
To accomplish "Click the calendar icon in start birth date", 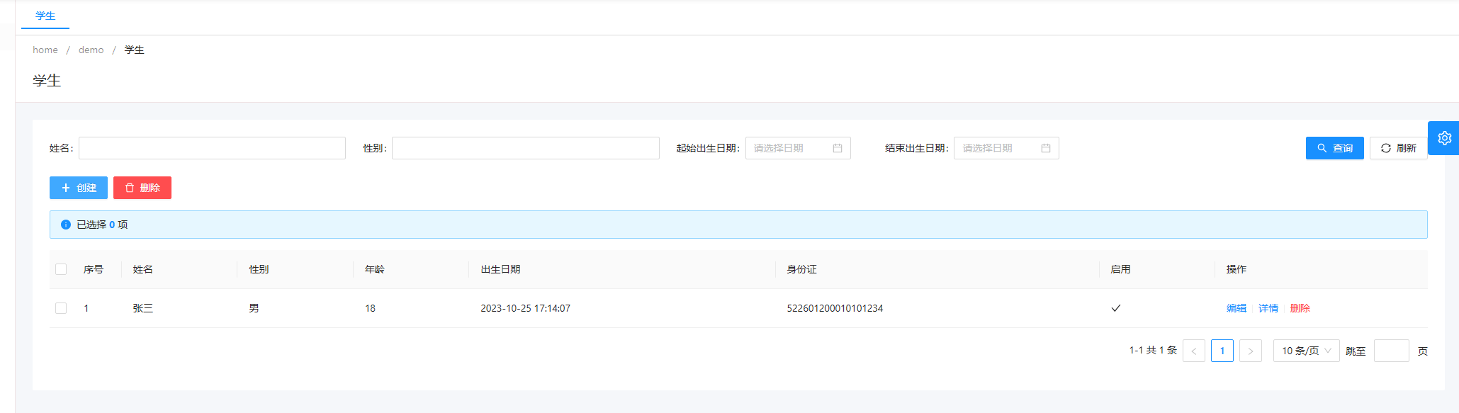I will tap(838, 148).
